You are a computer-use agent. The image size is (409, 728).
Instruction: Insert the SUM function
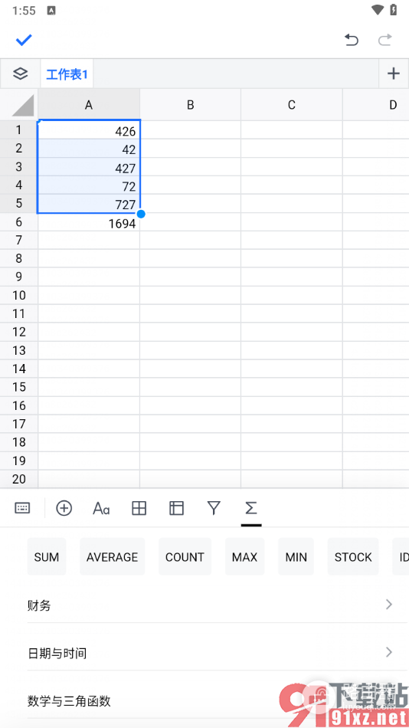tap(47, 556)
